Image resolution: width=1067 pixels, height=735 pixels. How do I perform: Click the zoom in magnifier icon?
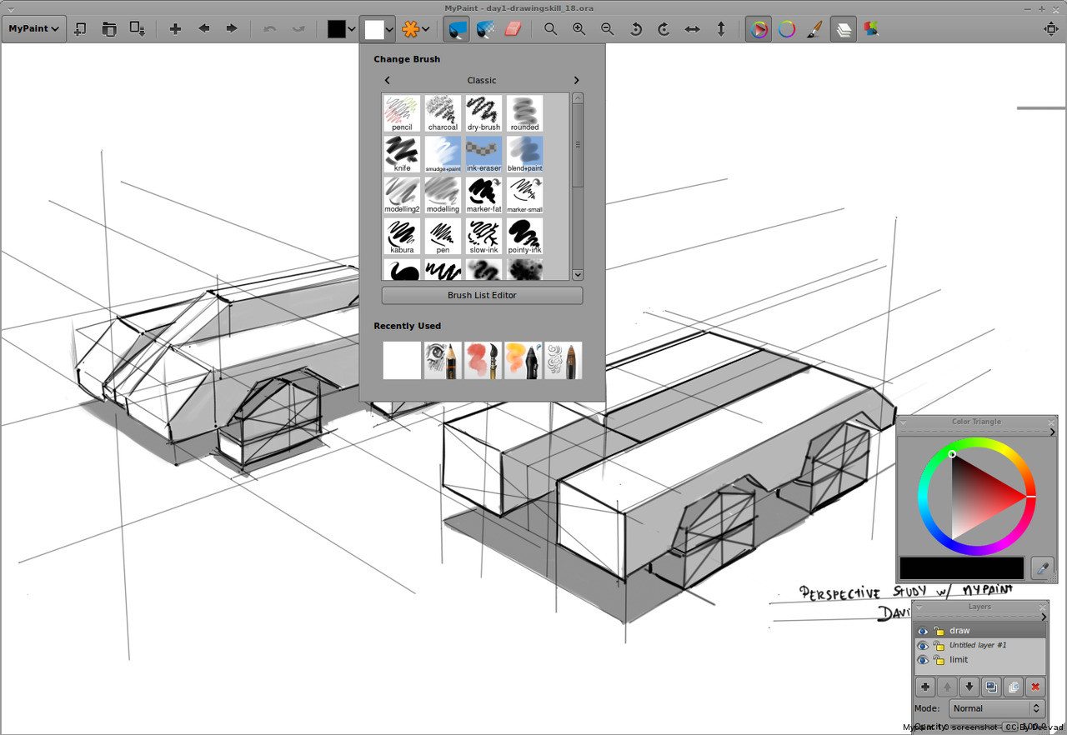[x=579, y=29]
